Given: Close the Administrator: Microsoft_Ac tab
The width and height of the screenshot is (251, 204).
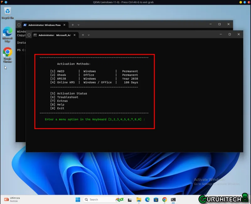Looking at the screenshot, I should pyautogui.click(x=75, y=35).
